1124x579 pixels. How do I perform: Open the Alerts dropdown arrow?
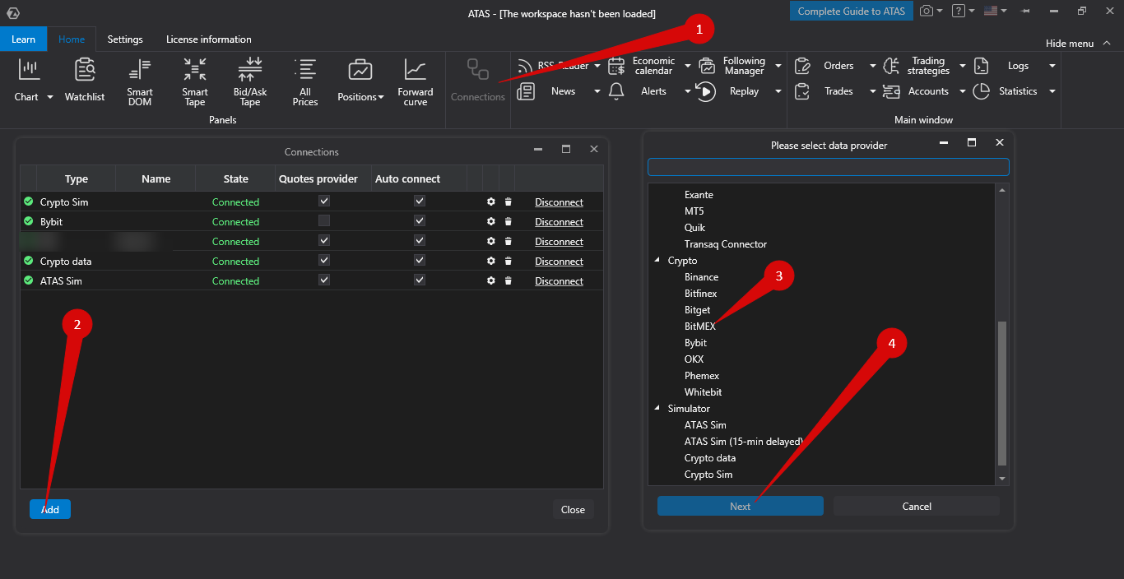(x=688, y=91)
